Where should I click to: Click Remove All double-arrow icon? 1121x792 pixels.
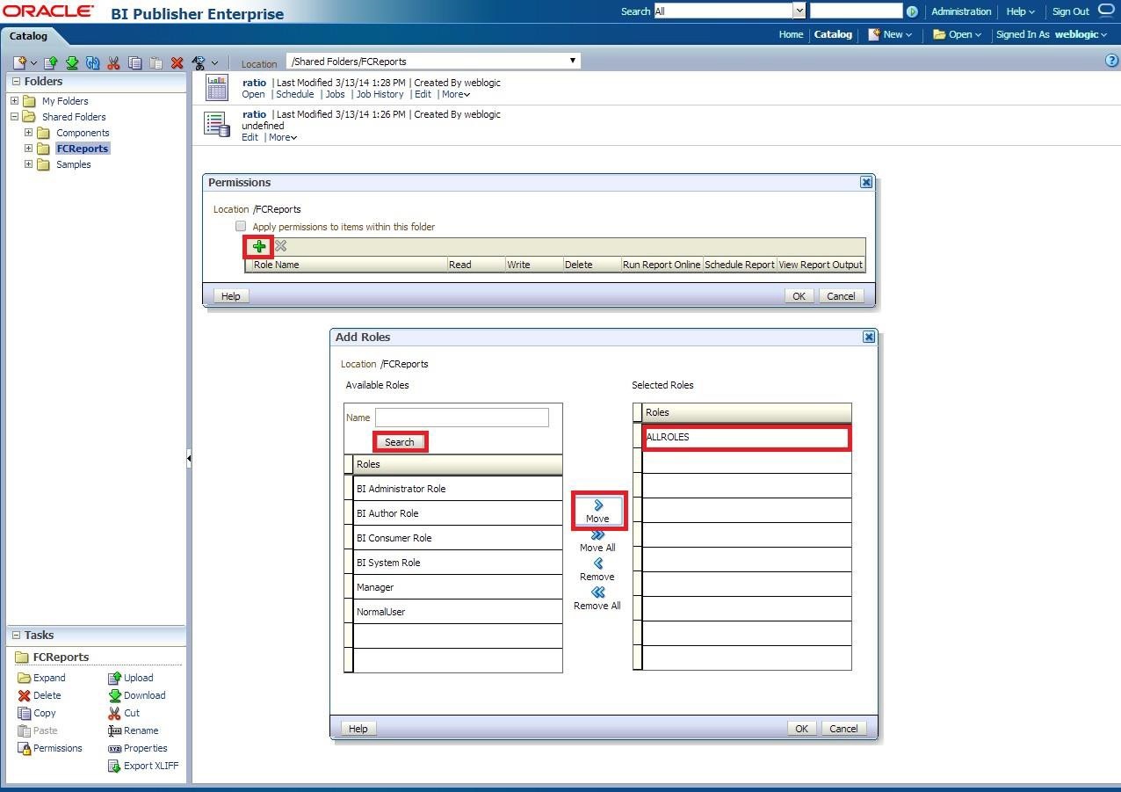pyautogui.click(x=597, y=592)
